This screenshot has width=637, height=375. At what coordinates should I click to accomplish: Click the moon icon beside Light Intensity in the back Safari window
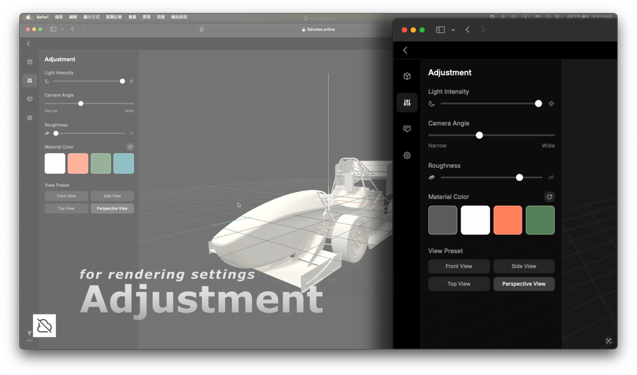(x=47, y=81)
